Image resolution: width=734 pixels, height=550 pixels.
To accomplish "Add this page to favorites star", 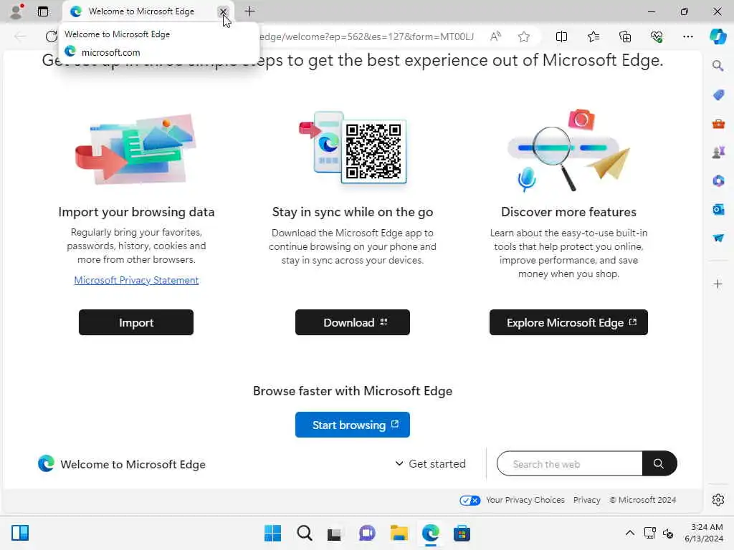I will click(524, 37).
